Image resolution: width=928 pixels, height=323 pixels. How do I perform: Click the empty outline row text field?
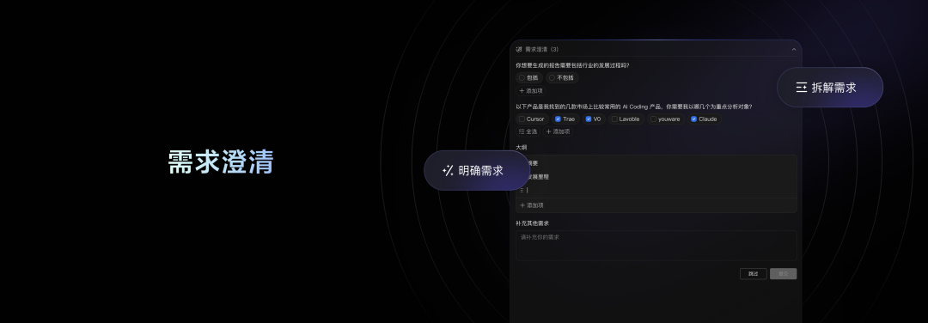(x=660, y=191)
